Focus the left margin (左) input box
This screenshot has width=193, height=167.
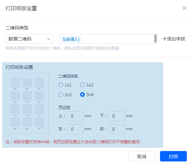click(75, 129)
